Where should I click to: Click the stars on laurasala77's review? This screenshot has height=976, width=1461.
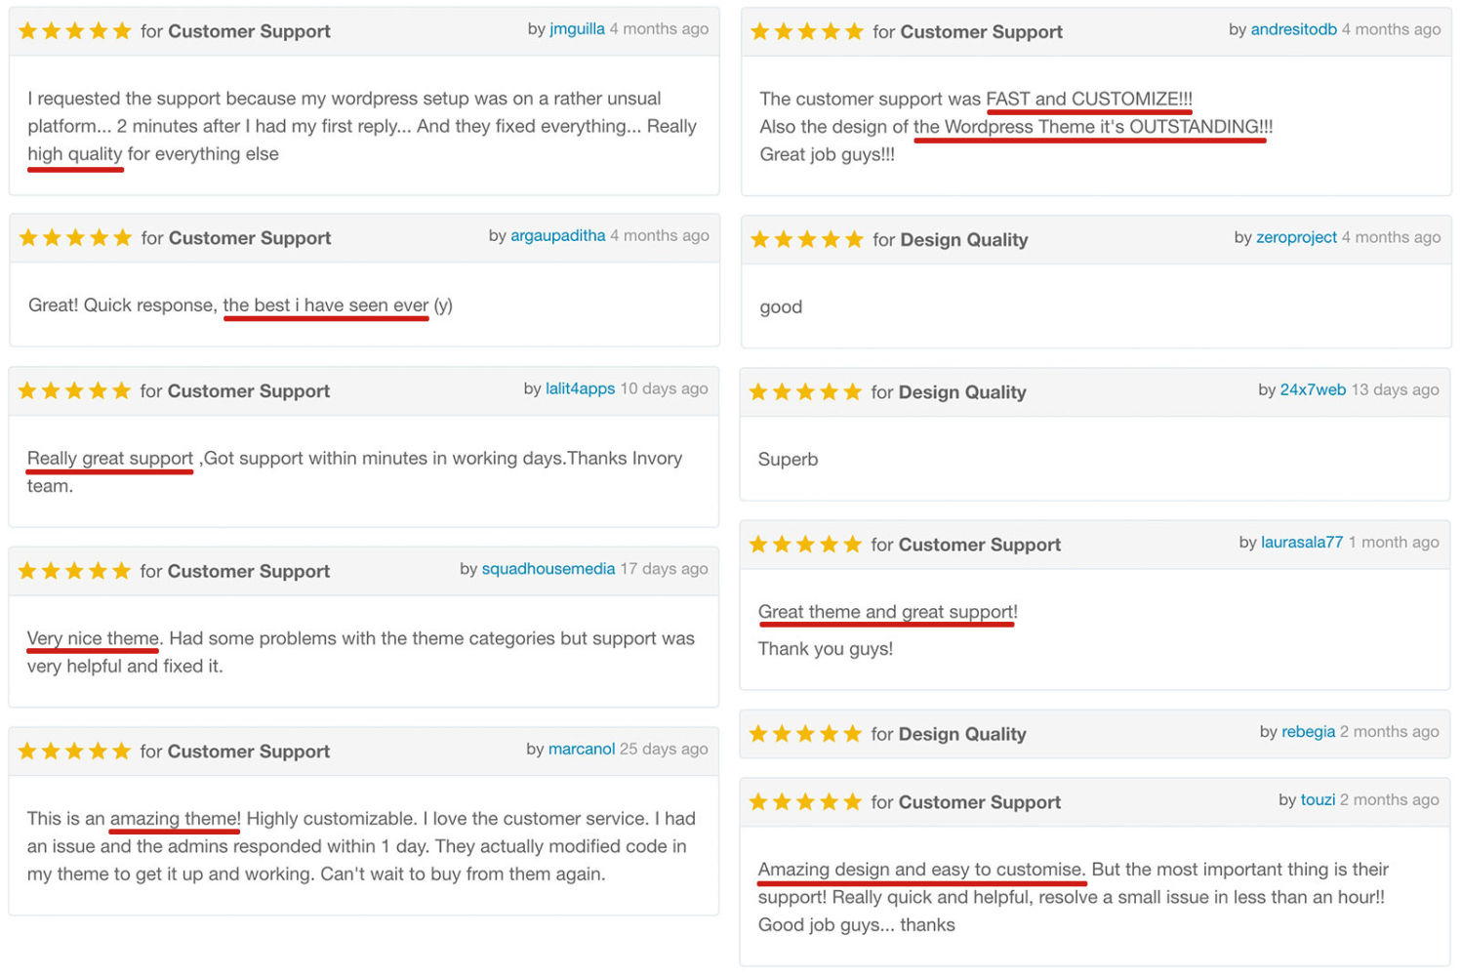pyautogui.click(x=805, y=544)
